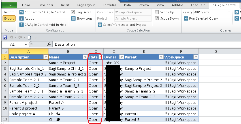Viewport: 241px width, 124px height.
Task: Click the insert function fx icon
Action: point(49,44)
